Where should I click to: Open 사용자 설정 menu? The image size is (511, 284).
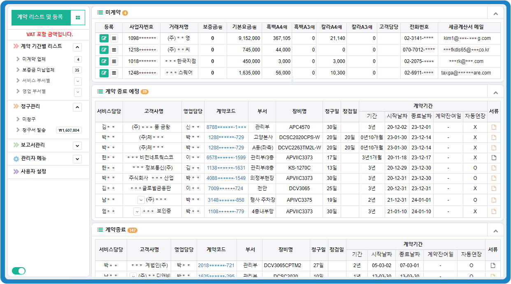33,171
